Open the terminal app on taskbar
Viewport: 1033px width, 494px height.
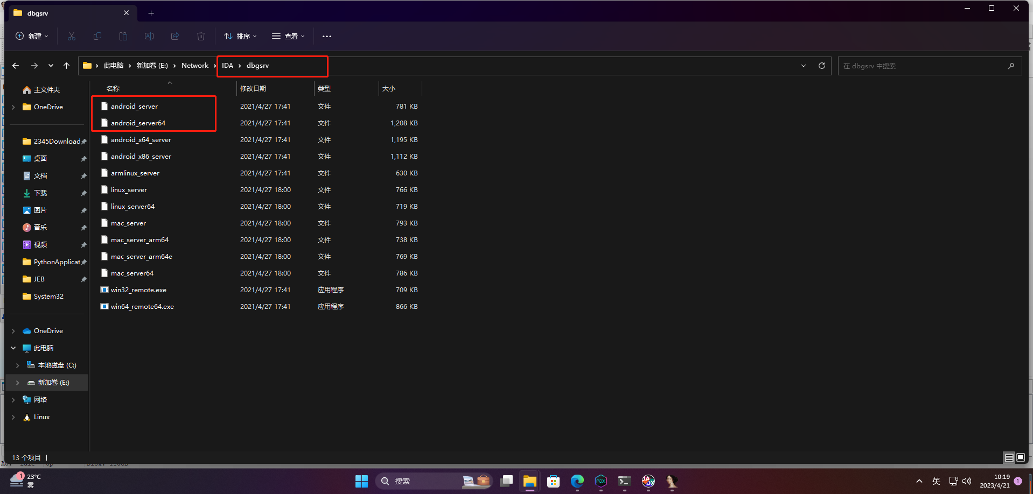(x=624, y=481)
